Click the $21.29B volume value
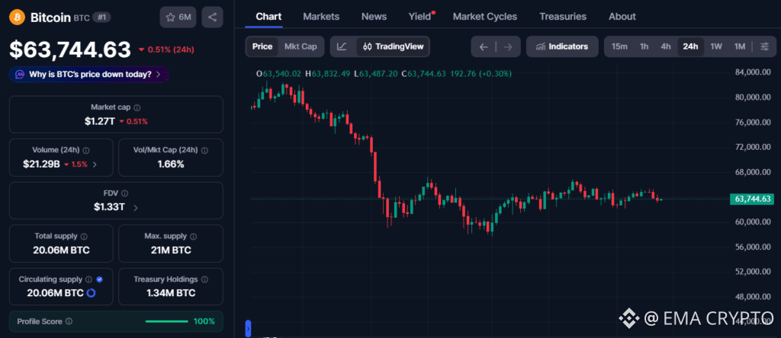The width and height of the screenshot is (781, 338). (41, 164)
